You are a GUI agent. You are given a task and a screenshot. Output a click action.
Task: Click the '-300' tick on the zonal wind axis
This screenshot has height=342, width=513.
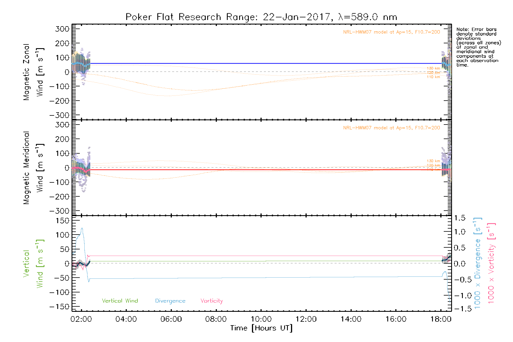[59, 115]
